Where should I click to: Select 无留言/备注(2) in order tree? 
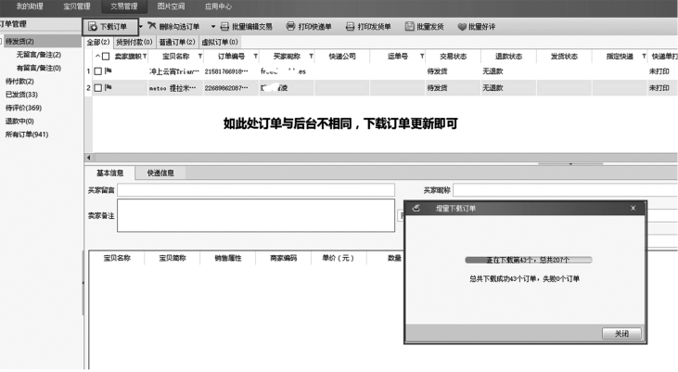click(x=38, y=55)
